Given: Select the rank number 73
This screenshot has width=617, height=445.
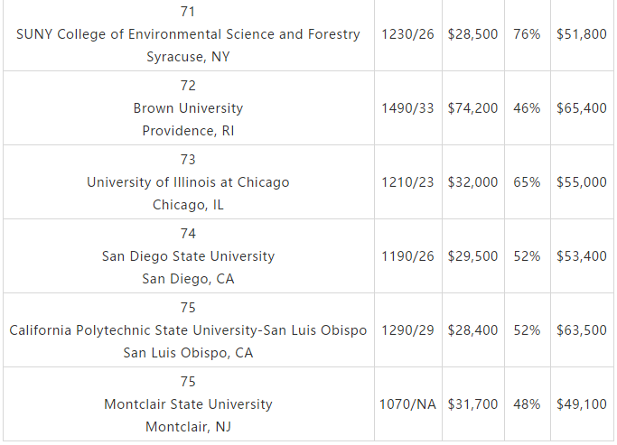Looking at the screenshot, I should 188,160.
